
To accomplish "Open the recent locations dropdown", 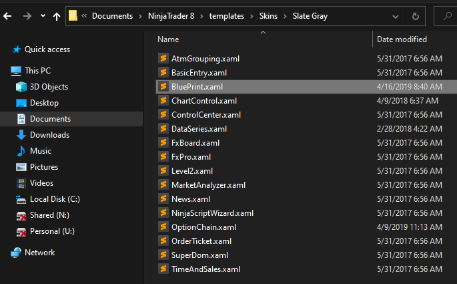I will click(43, 15).
